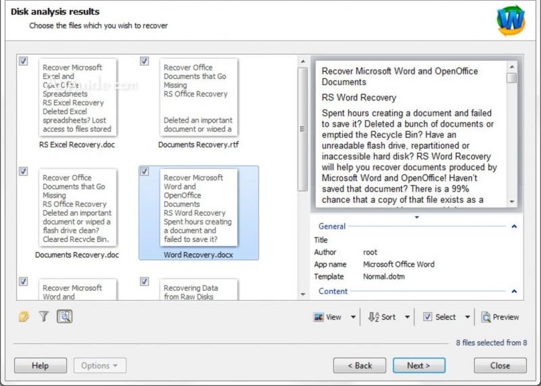The width and height of the screenshot is (541, 386).
Task: Click the file name 'Documents Recovery.rtf'
Action: tap(198, 145)
